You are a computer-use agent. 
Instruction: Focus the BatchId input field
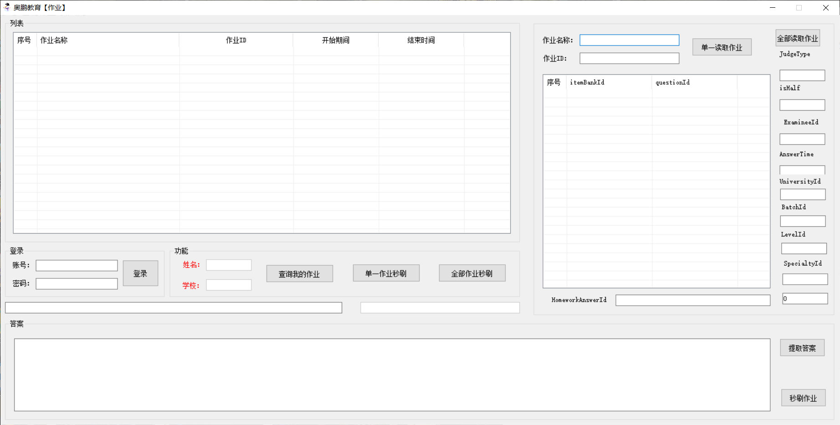click(x=803, y=221)
